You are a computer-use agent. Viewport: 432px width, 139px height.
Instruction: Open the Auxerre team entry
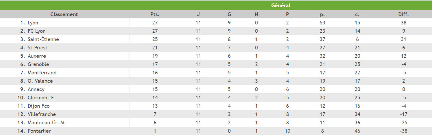click(x=37, y=56)
